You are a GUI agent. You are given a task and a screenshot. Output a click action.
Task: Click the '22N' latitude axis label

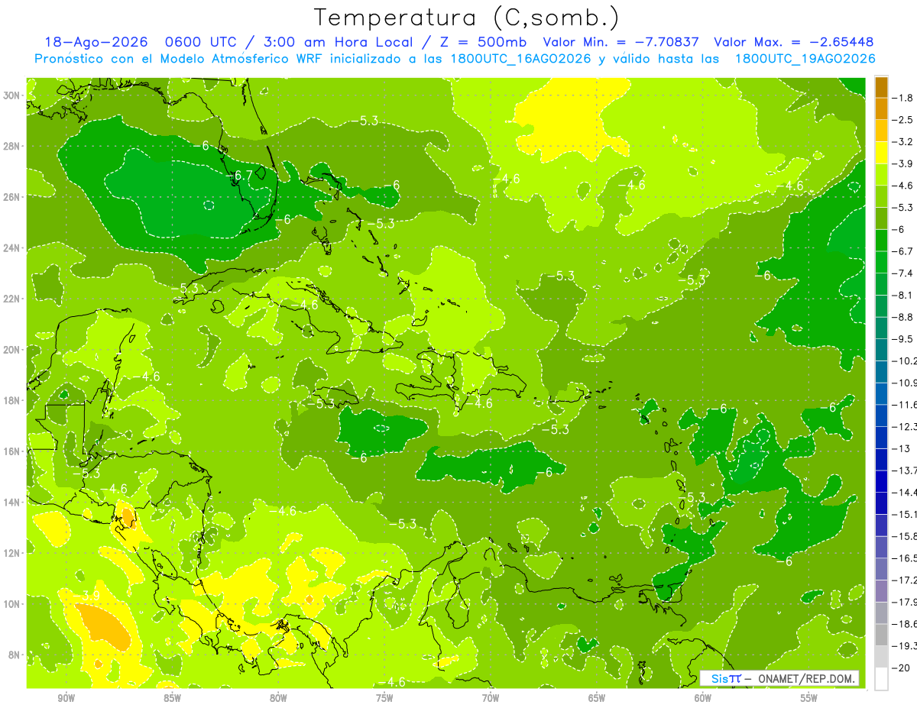pyautogui.click(x=13, y=299)
